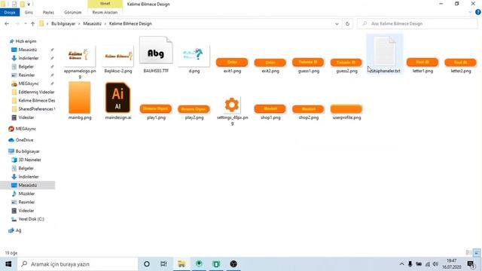This screenshot has height=271, width=482.
Task: Select Başlıksız-2.png image file
Action: tap(118, 59)
